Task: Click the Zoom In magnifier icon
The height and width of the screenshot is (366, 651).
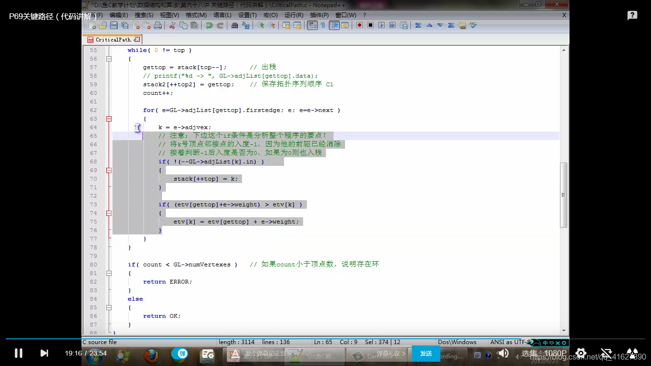Action: pyautogui.click(x=261, y=25)
